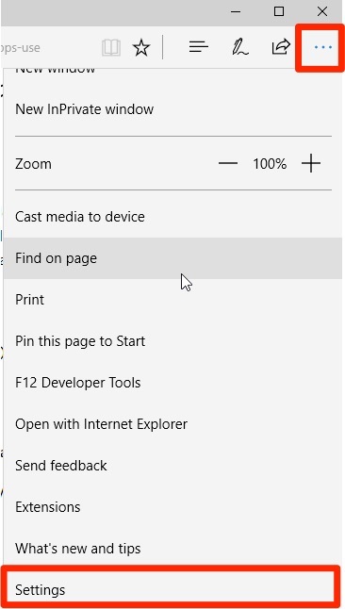Open Settings at menu bottom
This screenshot has height=609, width=345.
coord(171,589)
